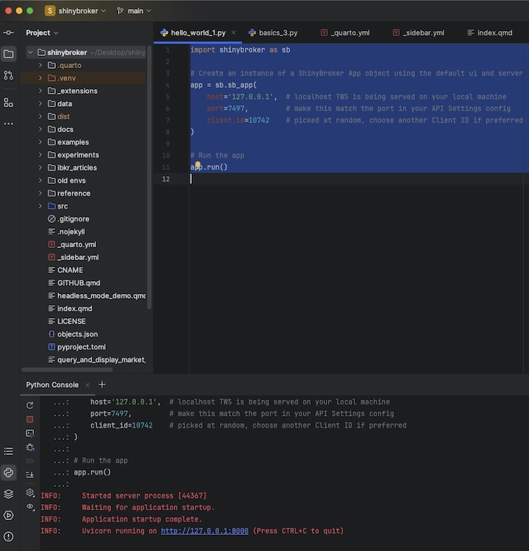Click the project tree horizontal scrollbar
Viewport: 529px width, 551px height.
click(x=67, y=370)
